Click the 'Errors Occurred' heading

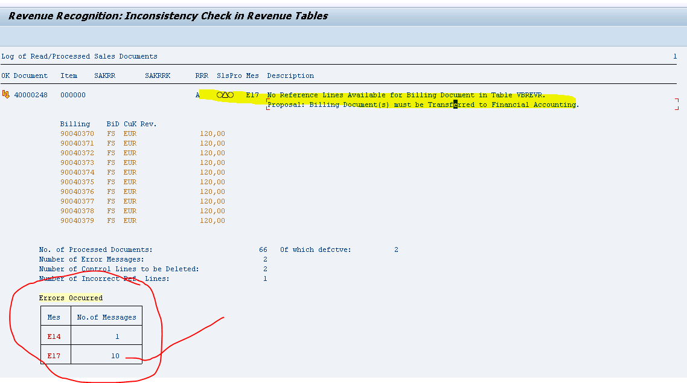[x=71, y=298]
